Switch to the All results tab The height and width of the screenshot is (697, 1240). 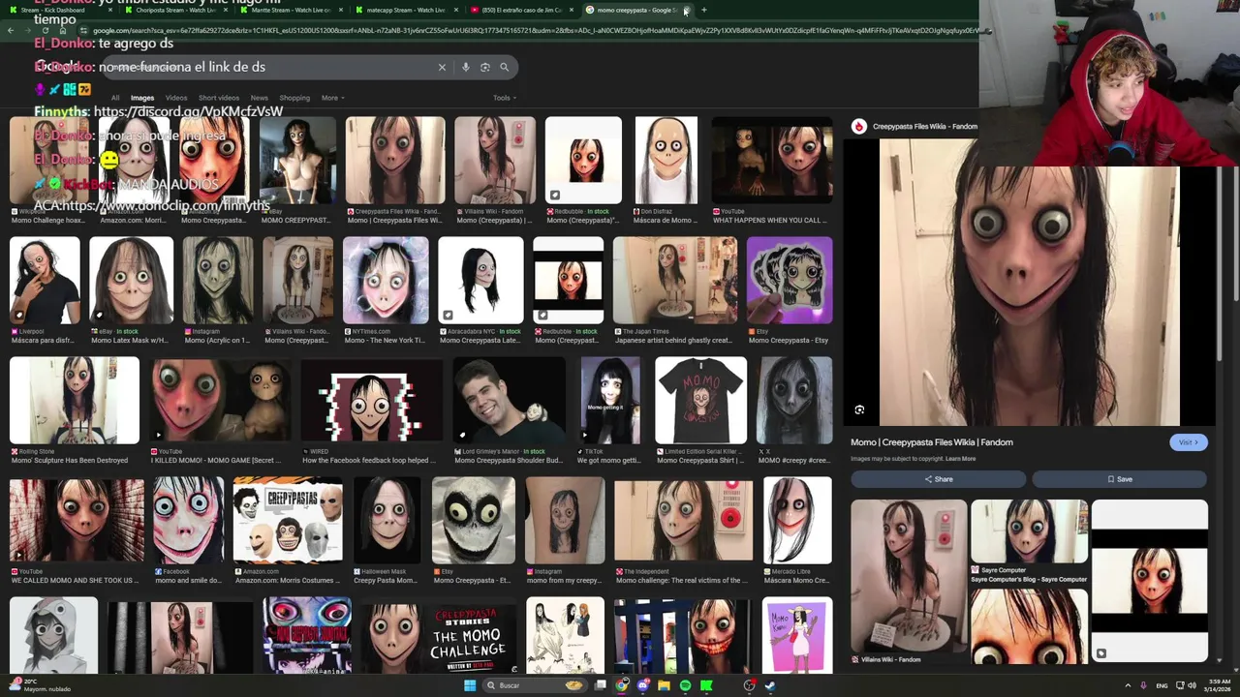(x=115, y=98)
